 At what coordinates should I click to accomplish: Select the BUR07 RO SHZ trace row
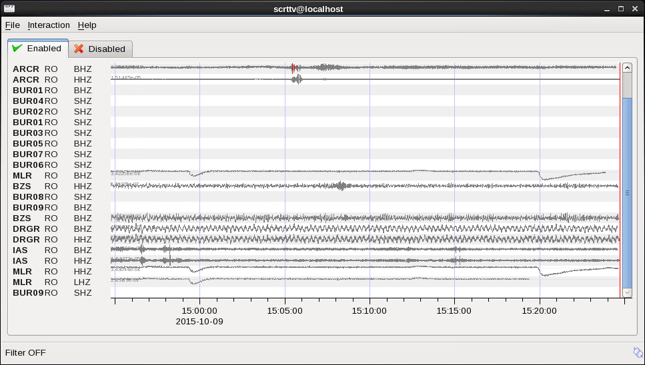click(x=316, y=154)
